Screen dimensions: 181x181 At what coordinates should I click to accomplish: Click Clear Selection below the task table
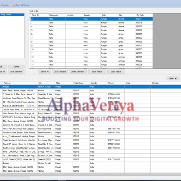(x=60, y=72)
